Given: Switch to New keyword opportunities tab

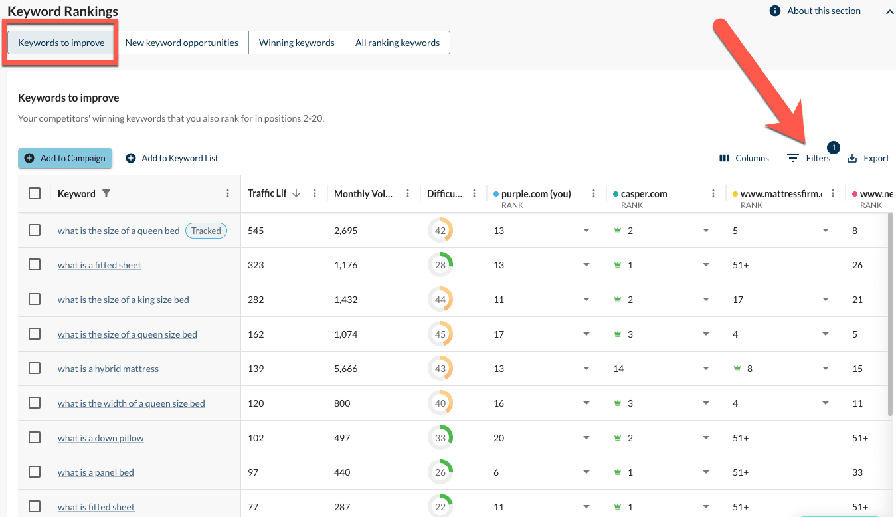Looking at the screenshot, I should 181,43.
